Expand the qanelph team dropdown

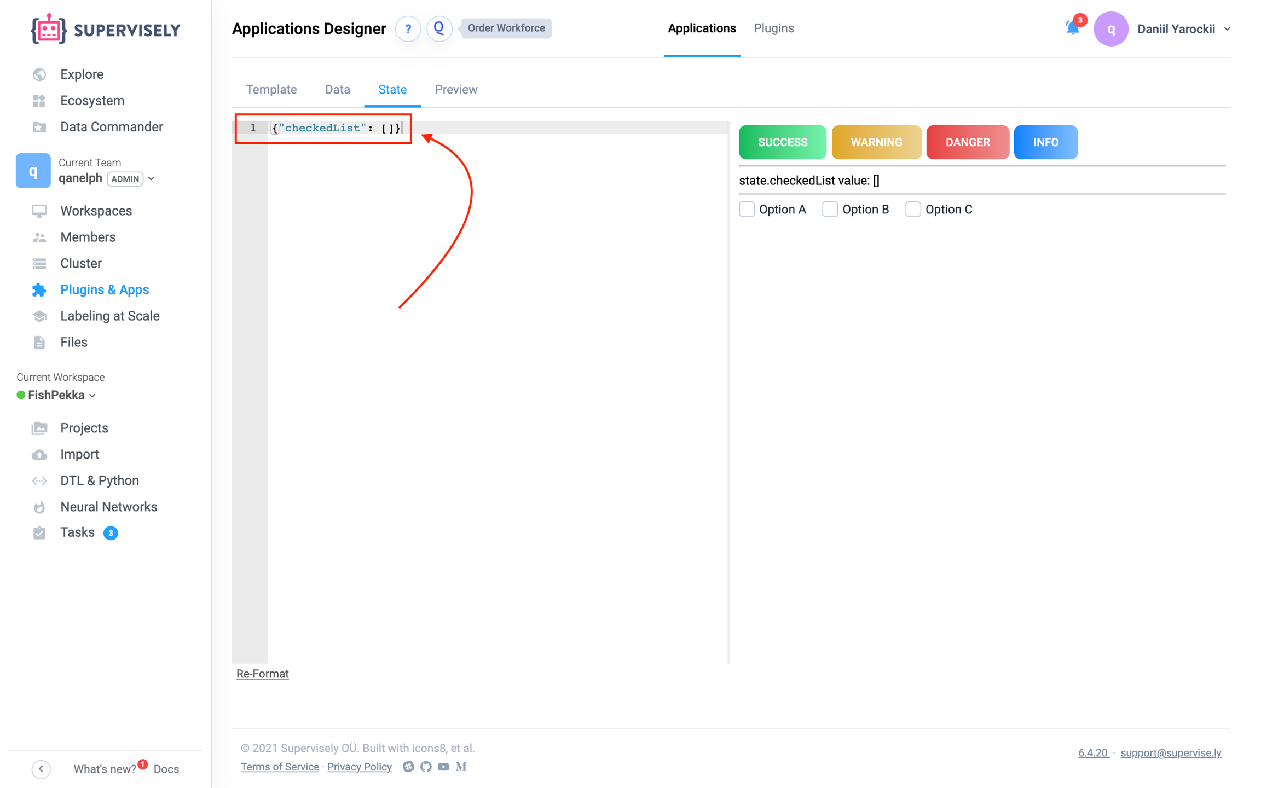pyautogui.click(x=152, y=179)
